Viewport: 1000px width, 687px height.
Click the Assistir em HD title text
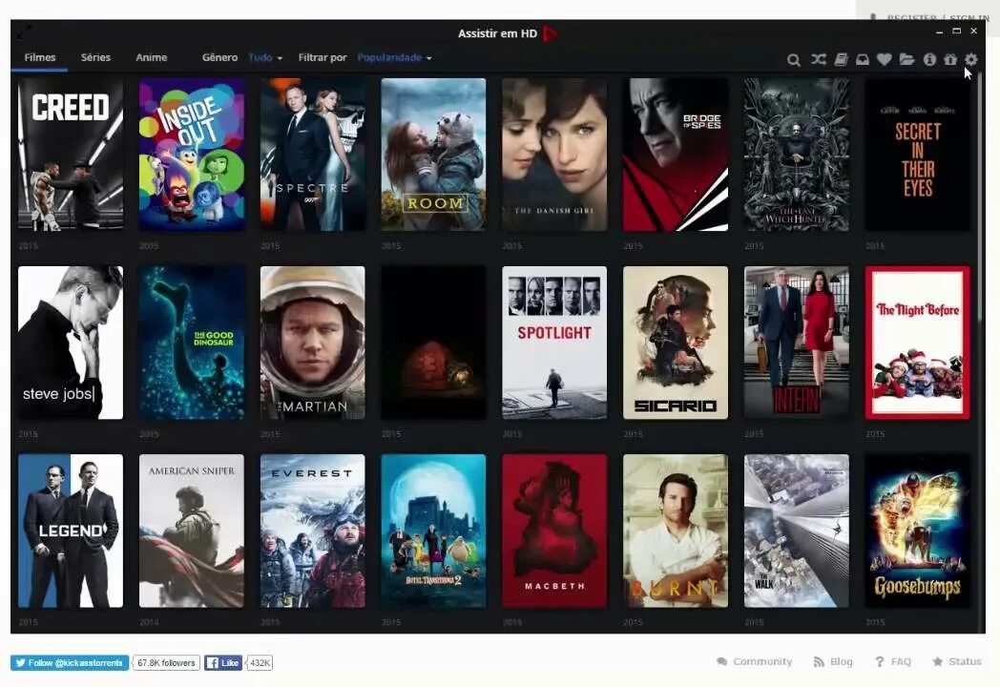pyautogui.click(x=497, y=33)
